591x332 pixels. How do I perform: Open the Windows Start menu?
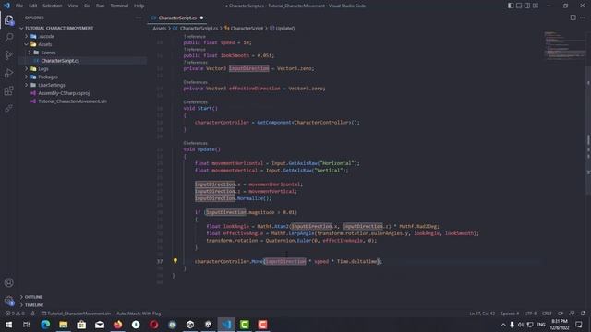8,325
